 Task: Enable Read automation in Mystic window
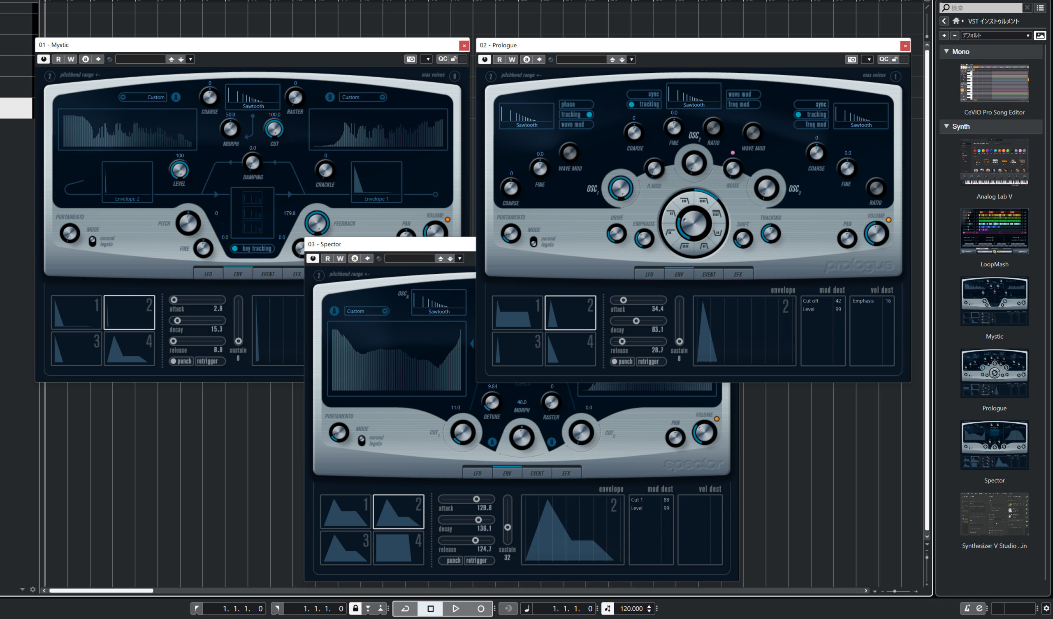[x=58, y=59]
